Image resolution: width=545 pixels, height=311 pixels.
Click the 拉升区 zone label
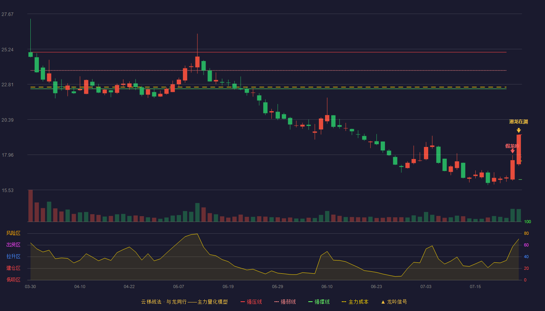point(13,257)
